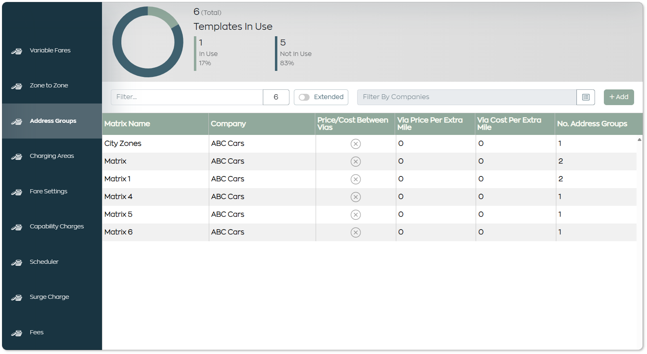Screen dimensions: 647x354
Task: Toggle the Extended switch
Action: (x=304, y=97)
